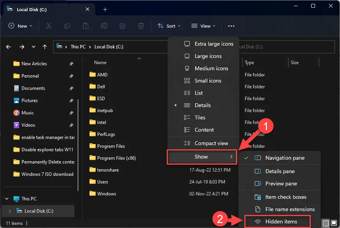
Task: Open the Sort dropdown
Action: pyautogui.click(x=169, y=26)
